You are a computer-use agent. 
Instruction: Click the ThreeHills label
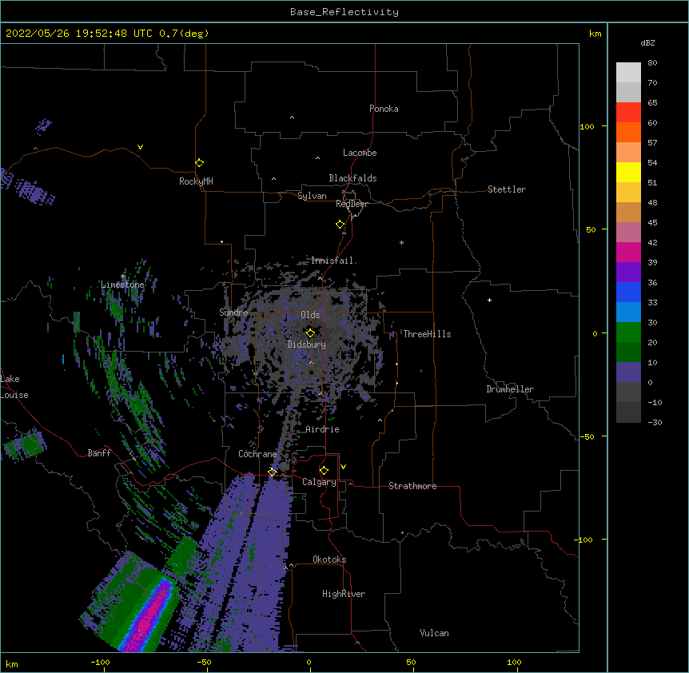point(427,334)
